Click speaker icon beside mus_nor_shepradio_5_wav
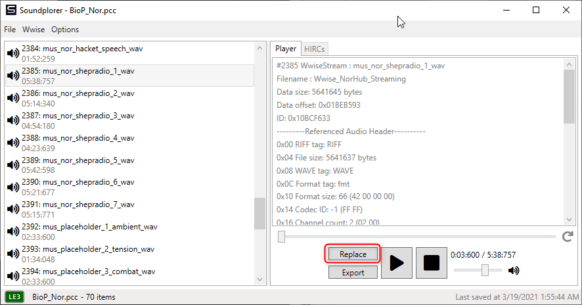 13,164
